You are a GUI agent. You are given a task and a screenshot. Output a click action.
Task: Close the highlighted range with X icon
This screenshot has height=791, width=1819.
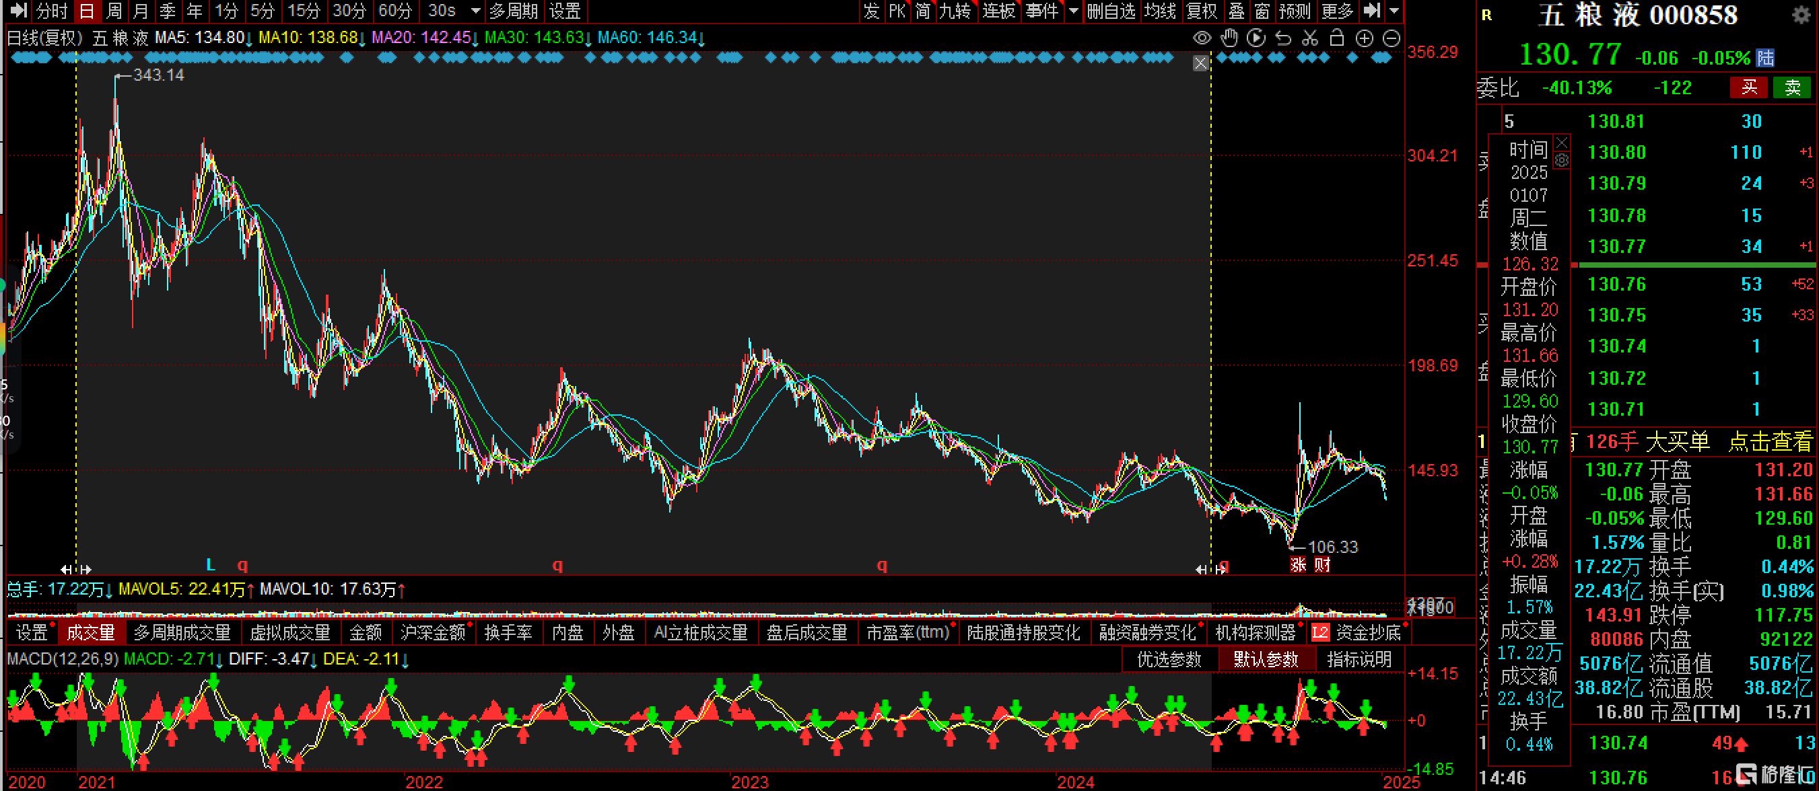[1200, 63]
